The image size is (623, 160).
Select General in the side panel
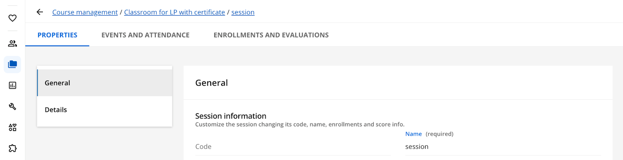click(x=104, y=83)
